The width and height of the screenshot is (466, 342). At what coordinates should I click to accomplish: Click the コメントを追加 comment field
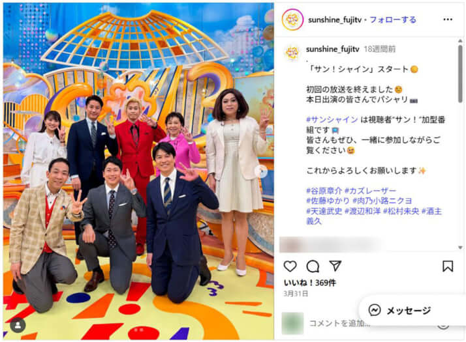tap(339, 323)
